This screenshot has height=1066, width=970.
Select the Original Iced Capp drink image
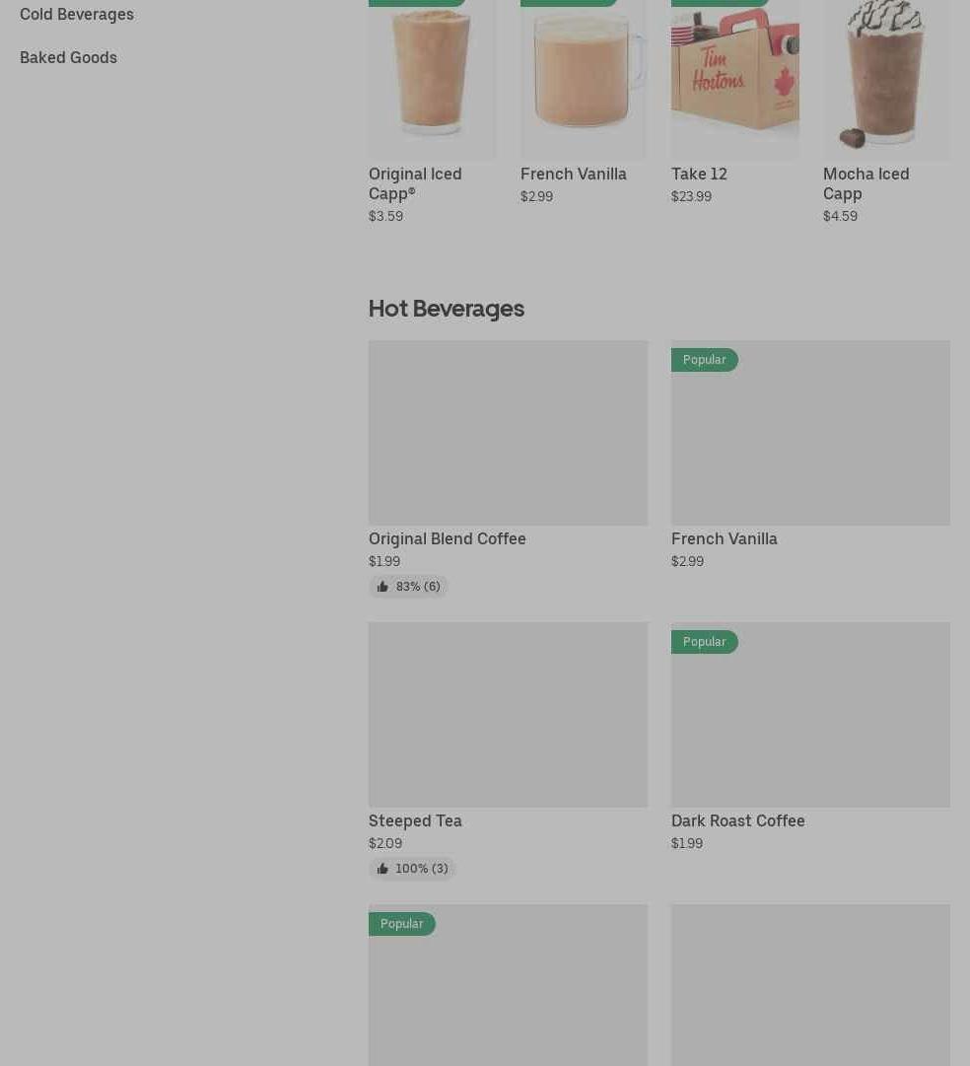tap(432, 79)
